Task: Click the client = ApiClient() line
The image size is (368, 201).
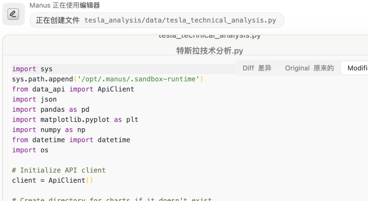Action: pyautogui.click(x=52, y=180)
